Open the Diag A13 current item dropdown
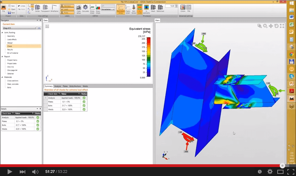 19,28
